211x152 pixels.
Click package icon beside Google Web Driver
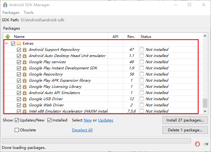click(x=25, y=105)
